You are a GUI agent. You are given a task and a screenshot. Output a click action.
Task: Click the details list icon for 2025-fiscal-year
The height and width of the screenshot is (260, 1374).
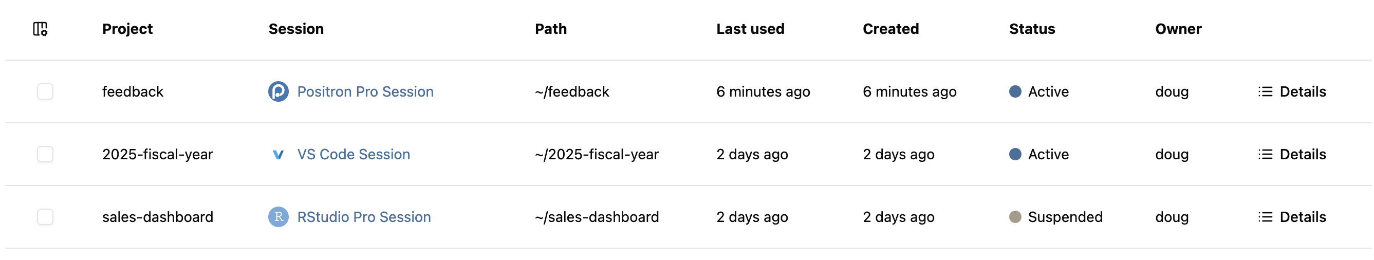pyautogui.click(x=1265, y=154)
